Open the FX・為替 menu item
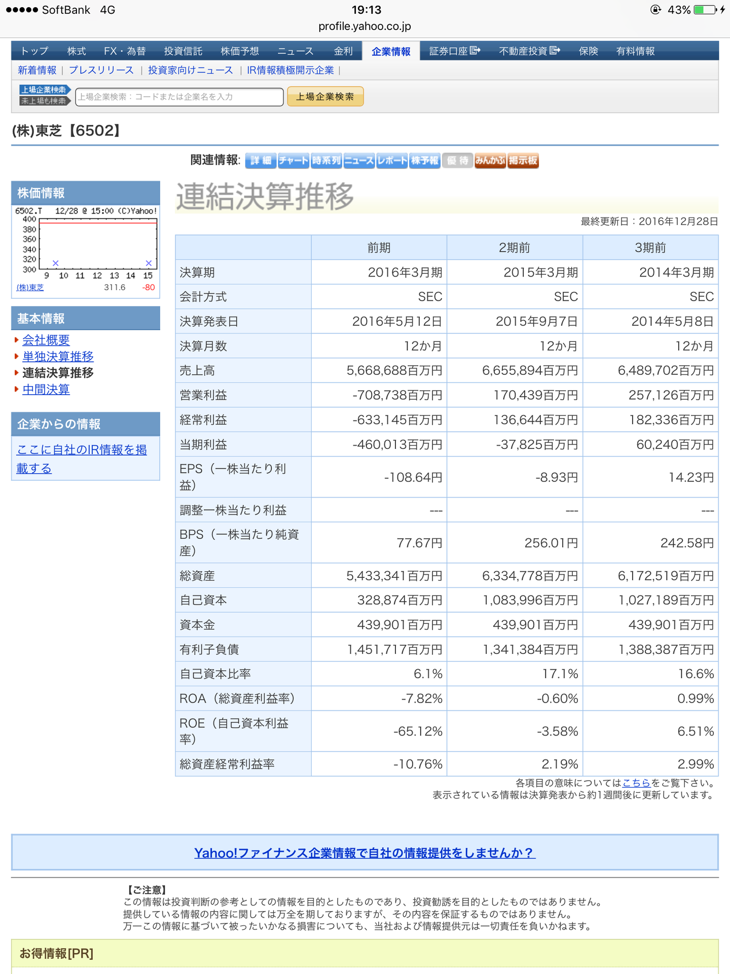Screen dimensions: 730x974 pyautogui.click(x=125, y=51)
